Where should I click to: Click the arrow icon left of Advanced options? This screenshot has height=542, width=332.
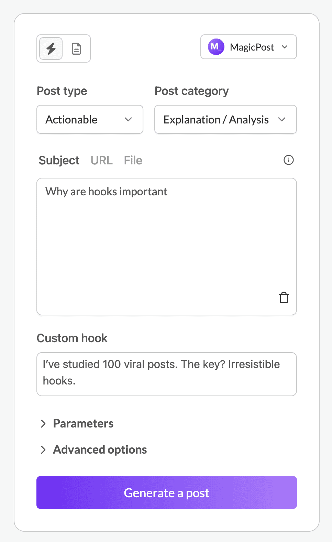pyautogui.click(x=43, y=449)
